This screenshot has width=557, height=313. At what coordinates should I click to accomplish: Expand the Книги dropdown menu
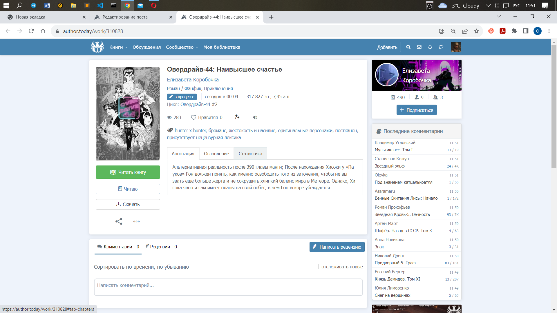pyautogui.click(x=118, y=47)
